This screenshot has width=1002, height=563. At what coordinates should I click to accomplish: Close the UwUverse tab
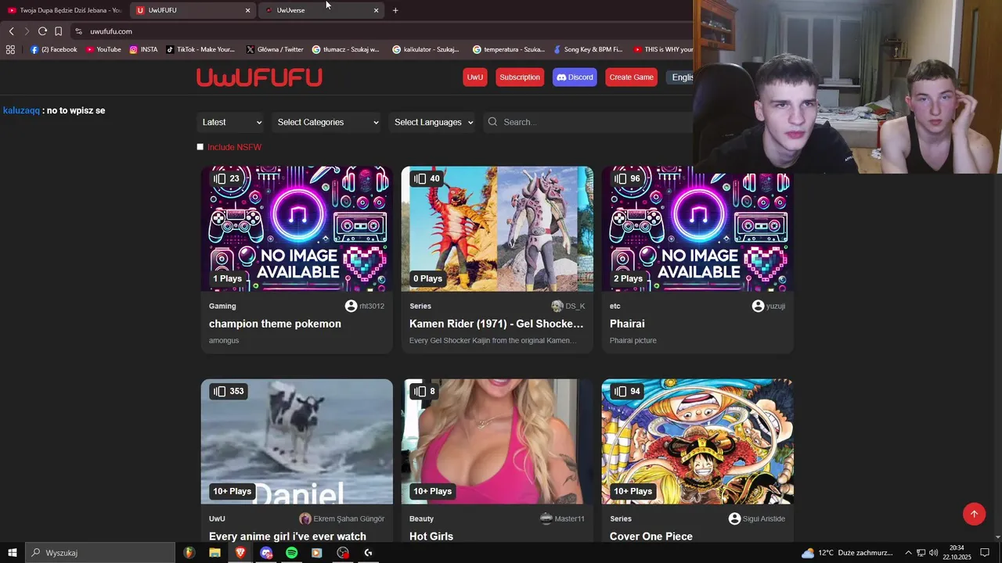click(x=376, y=10)
